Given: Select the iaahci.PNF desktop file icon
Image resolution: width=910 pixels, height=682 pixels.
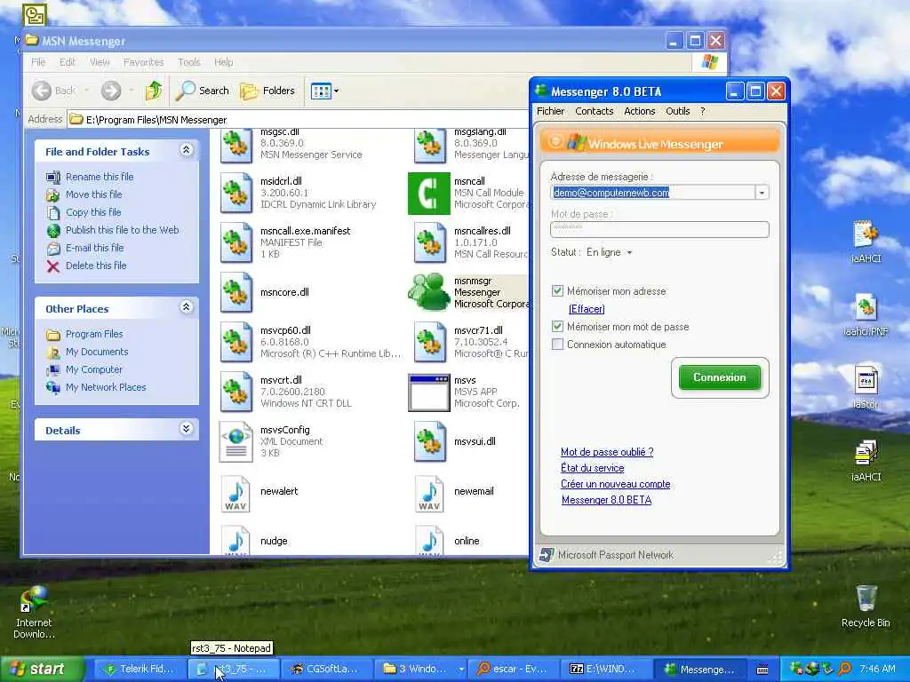Looking at the screenshot, I should pyautogui.click(x=866, y=308).
